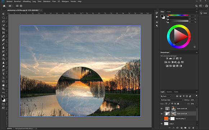This screenshot has height=130, width=209.
Task: Select the Brush tool
Action: 3,44
